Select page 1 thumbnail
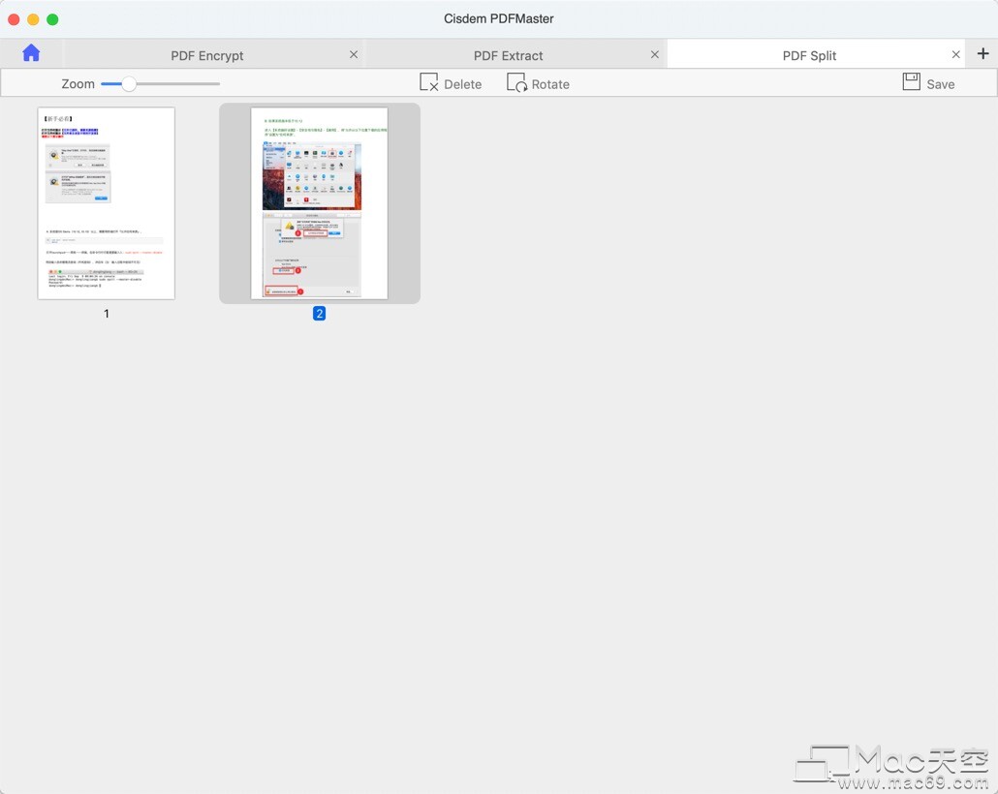This screenshot has height=794, width=998. (x=107, y=203)
